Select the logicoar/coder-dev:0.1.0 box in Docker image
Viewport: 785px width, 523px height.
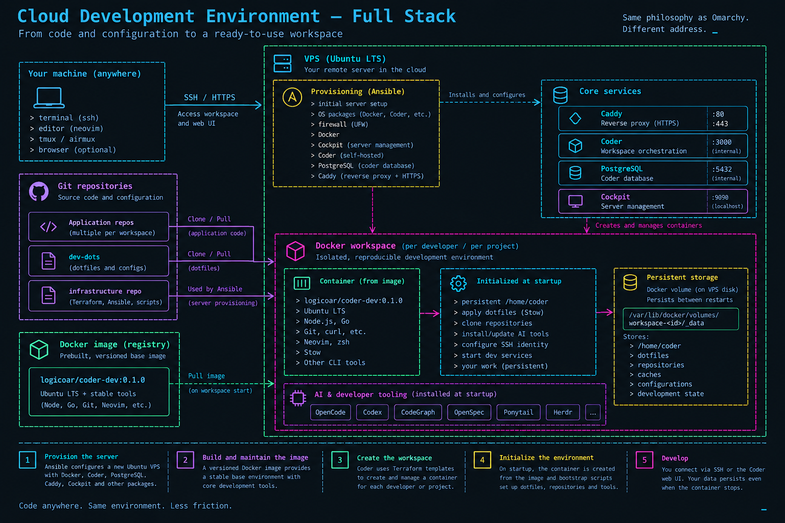click(99, 392)
